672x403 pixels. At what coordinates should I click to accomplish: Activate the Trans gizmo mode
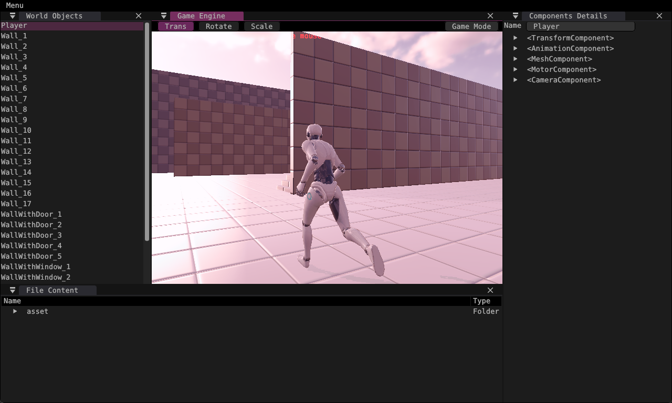pyautogui.click(x=175, y=26)
